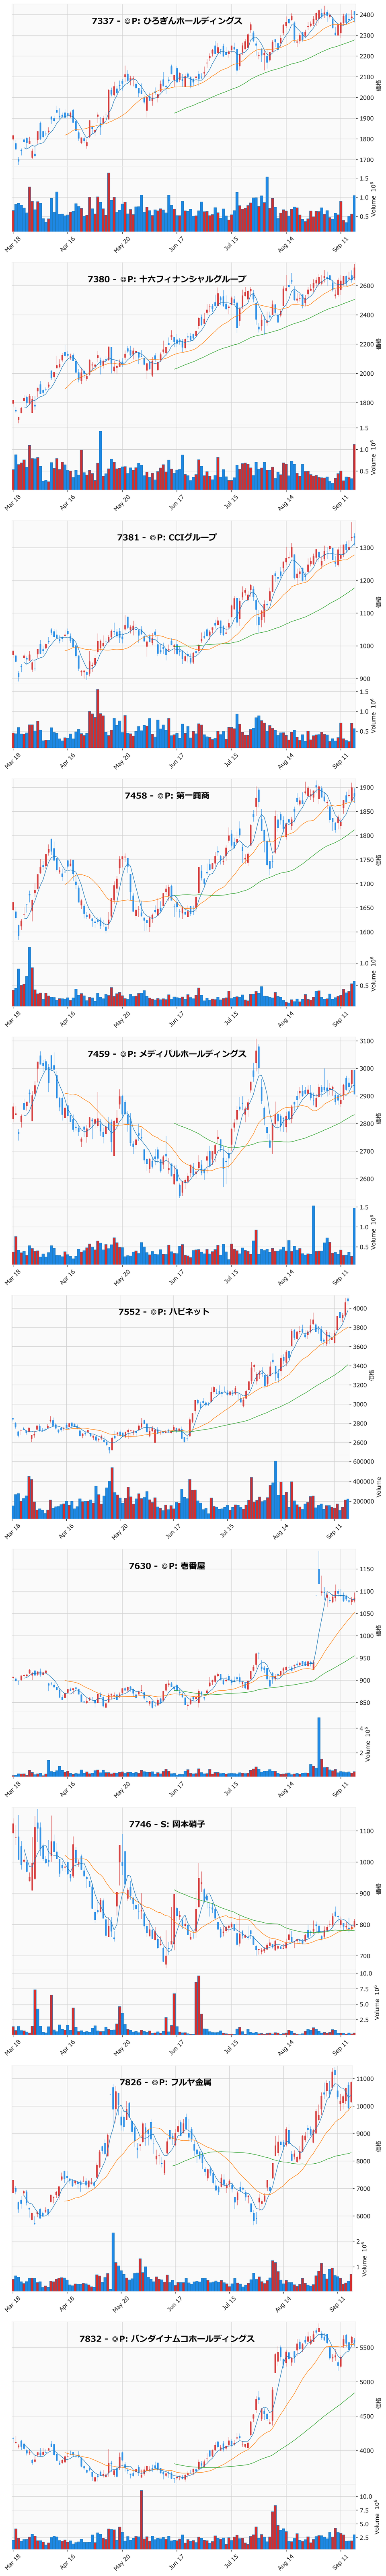Click the tallest blue volume bar in メディパル chart
386x2576 pixels.
[x=313, y=1235]
